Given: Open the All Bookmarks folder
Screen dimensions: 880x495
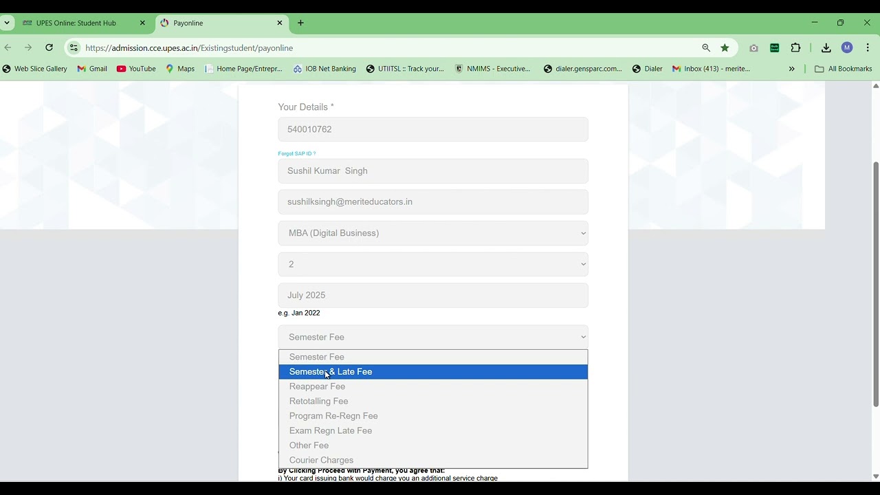Looking at the screenshot, I should (844, 69).
